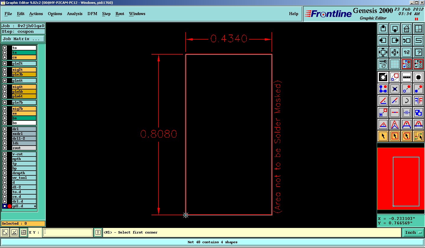This screenshot has height=248, width=425.
Task: Click the pan left icon
Action: 383,40
